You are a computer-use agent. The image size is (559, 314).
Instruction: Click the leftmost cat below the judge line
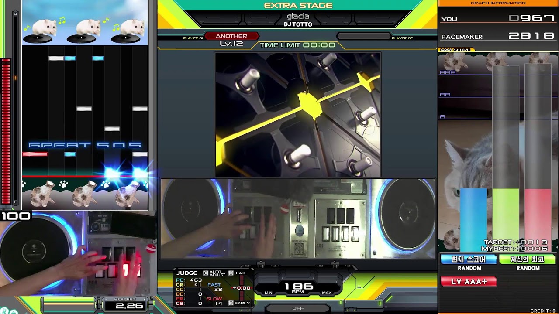(x=43, y=194)
